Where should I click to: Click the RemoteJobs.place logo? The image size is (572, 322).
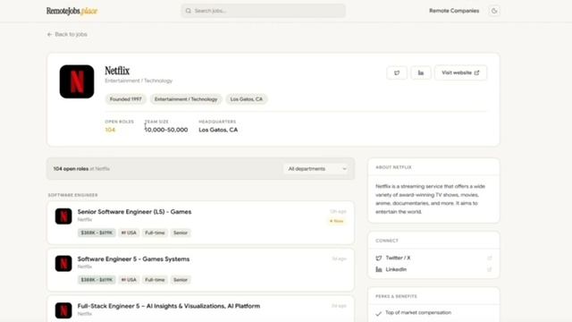coord(71,11)
